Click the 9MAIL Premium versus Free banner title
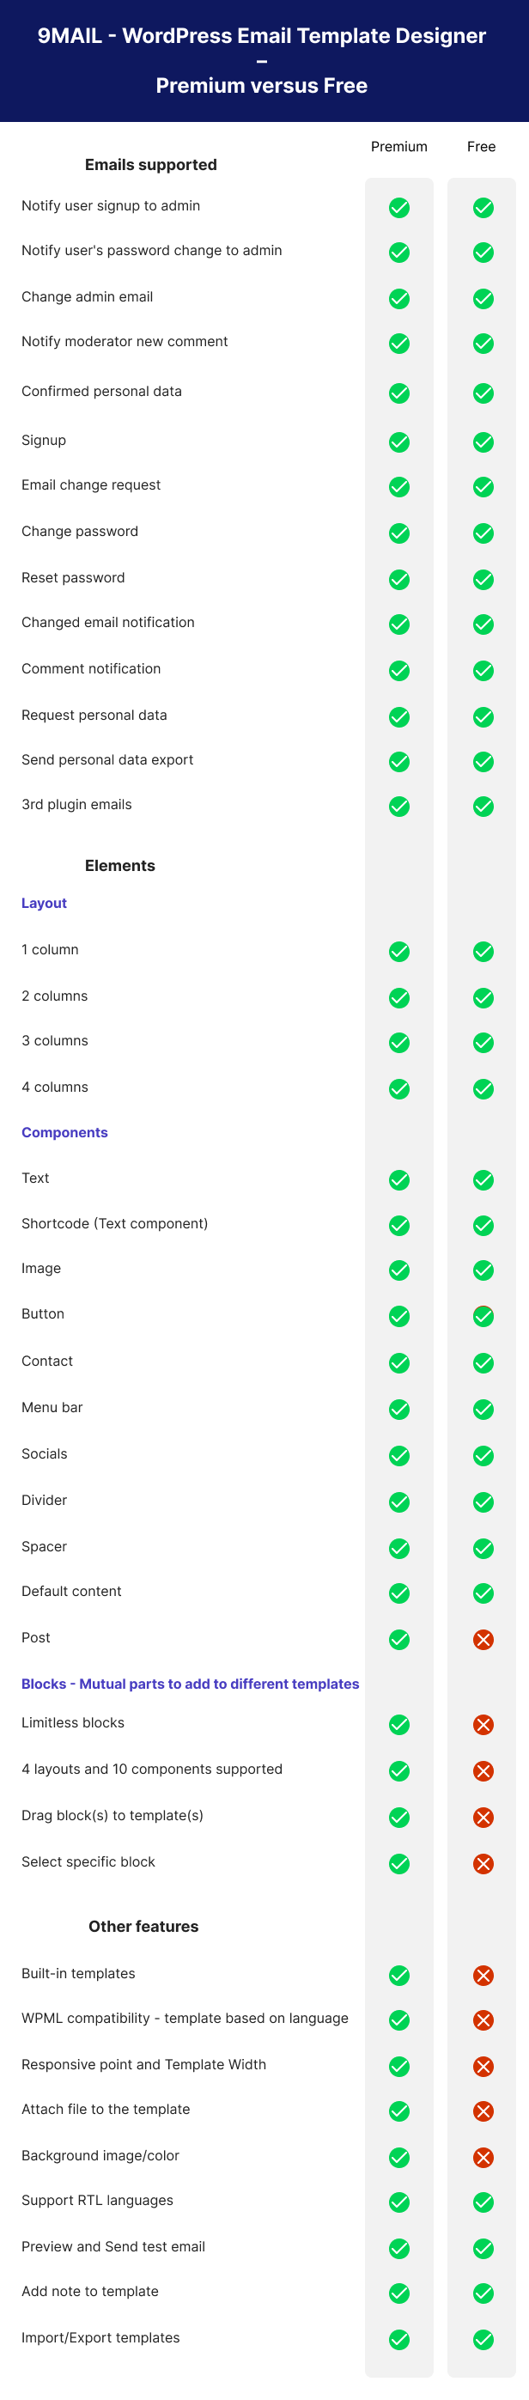 (262, 61)
